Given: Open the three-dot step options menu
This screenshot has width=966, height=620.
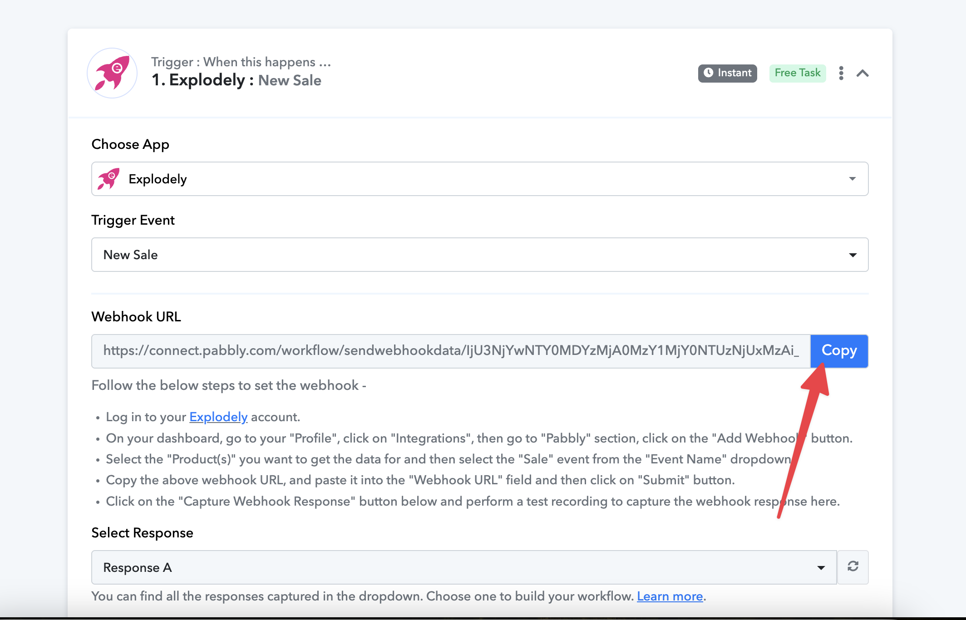Looking at the screenshot, I should (841, 73).
